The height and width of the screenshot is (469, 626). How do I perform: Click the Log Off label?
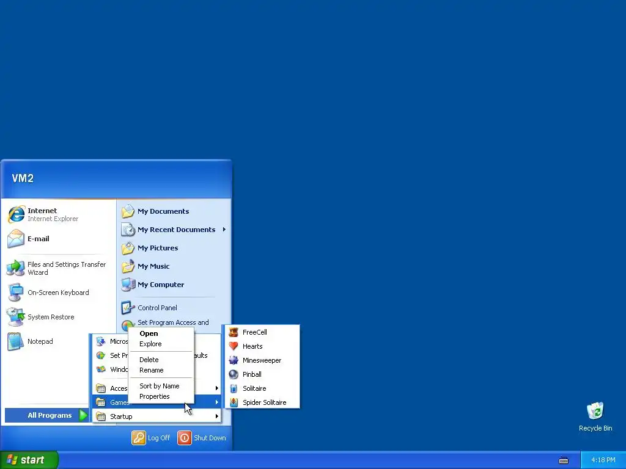(159, 438)
